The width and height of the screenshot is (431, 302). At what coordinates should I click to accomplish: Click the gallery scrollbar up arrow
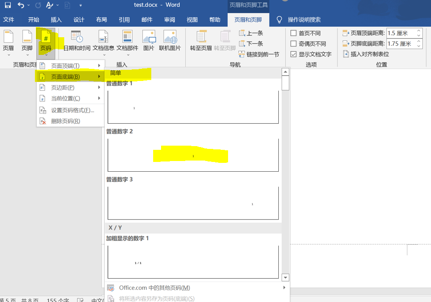coord(285,72)
